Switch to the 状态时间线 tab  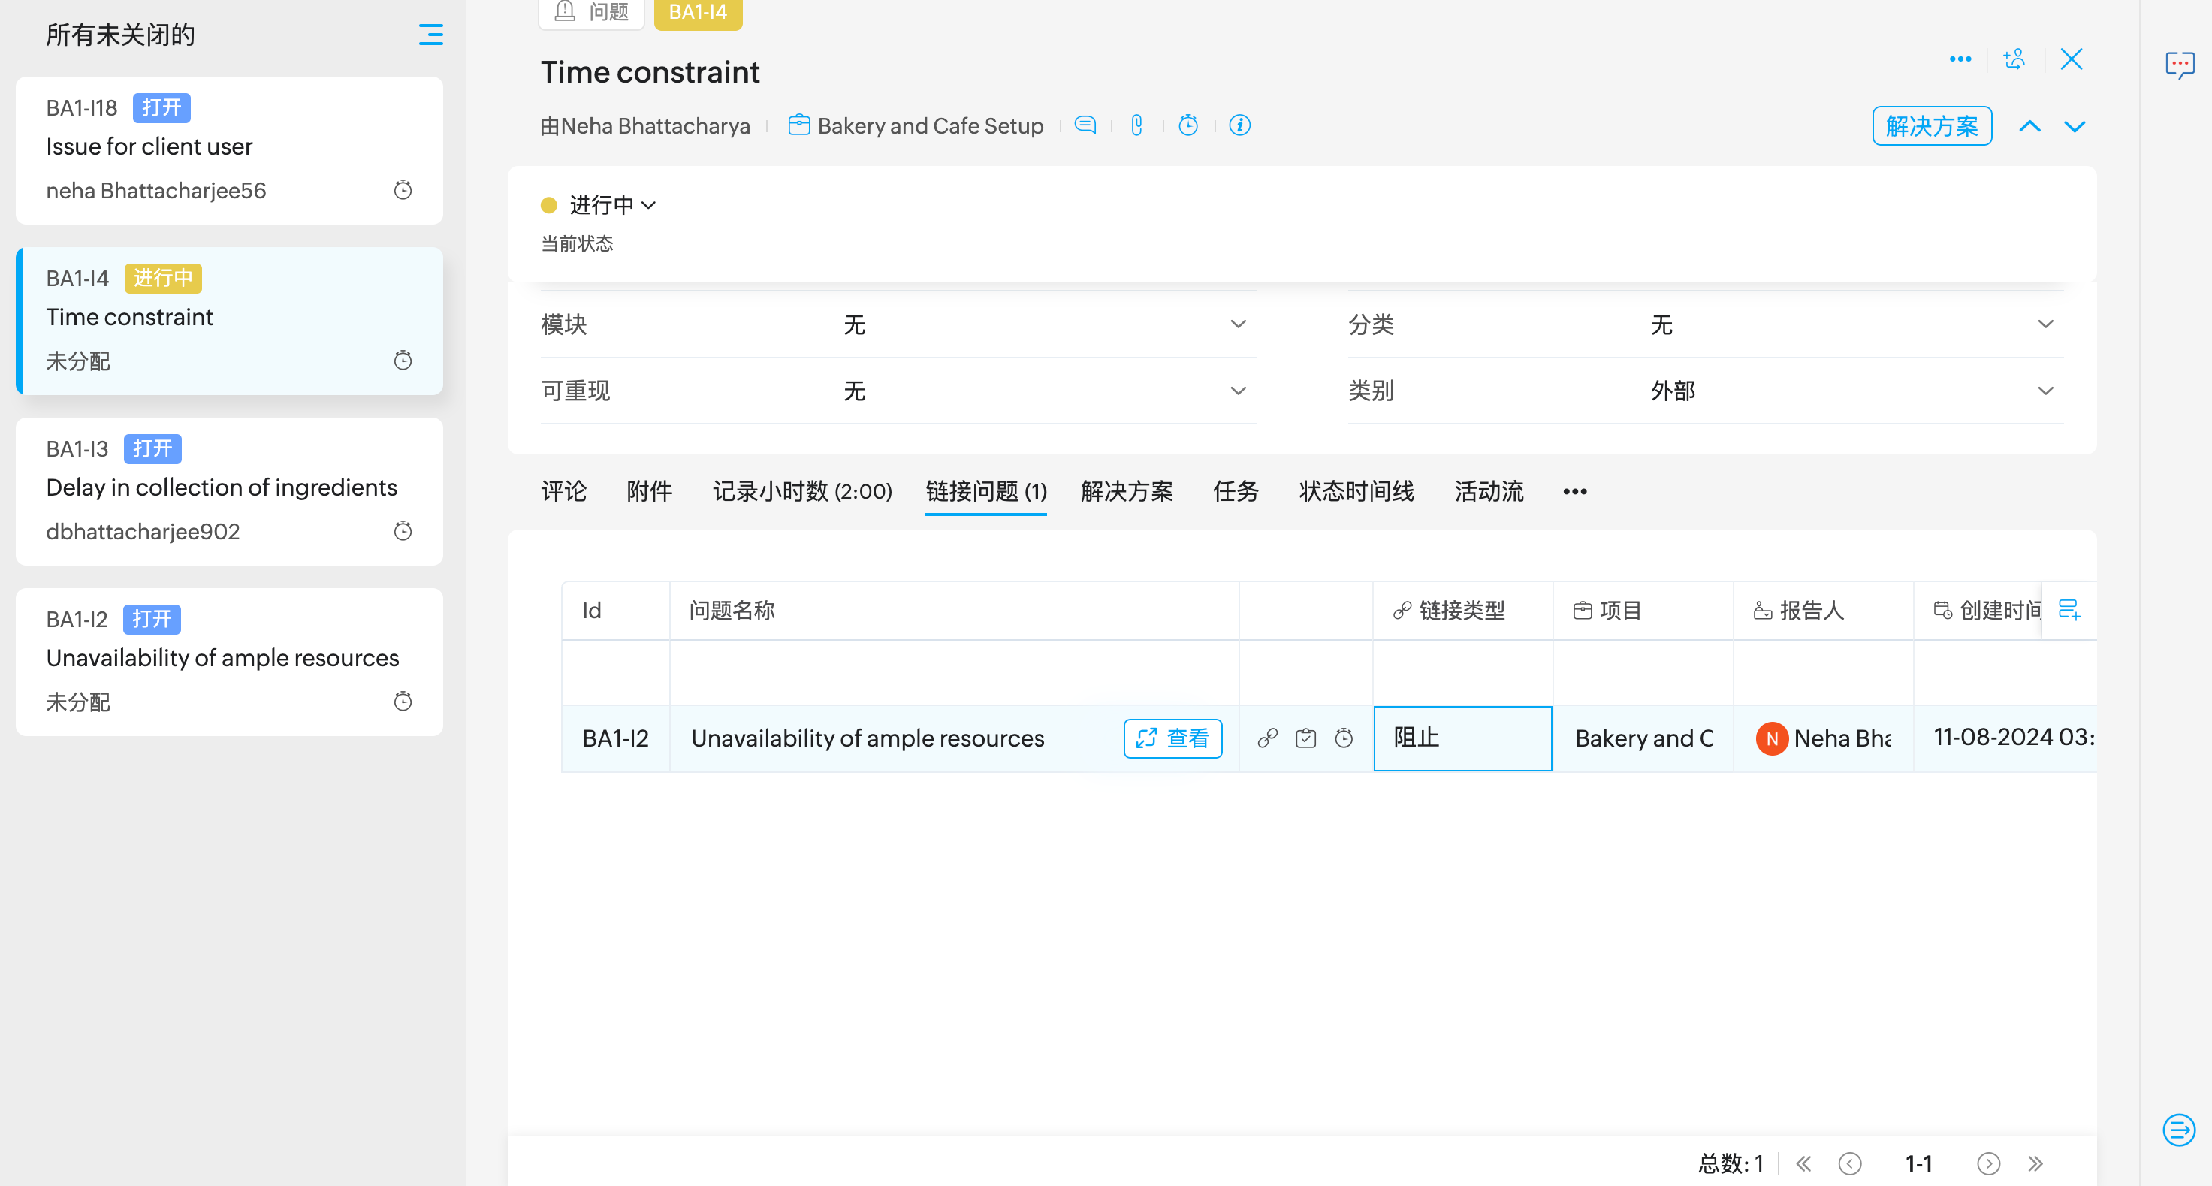1356,491
